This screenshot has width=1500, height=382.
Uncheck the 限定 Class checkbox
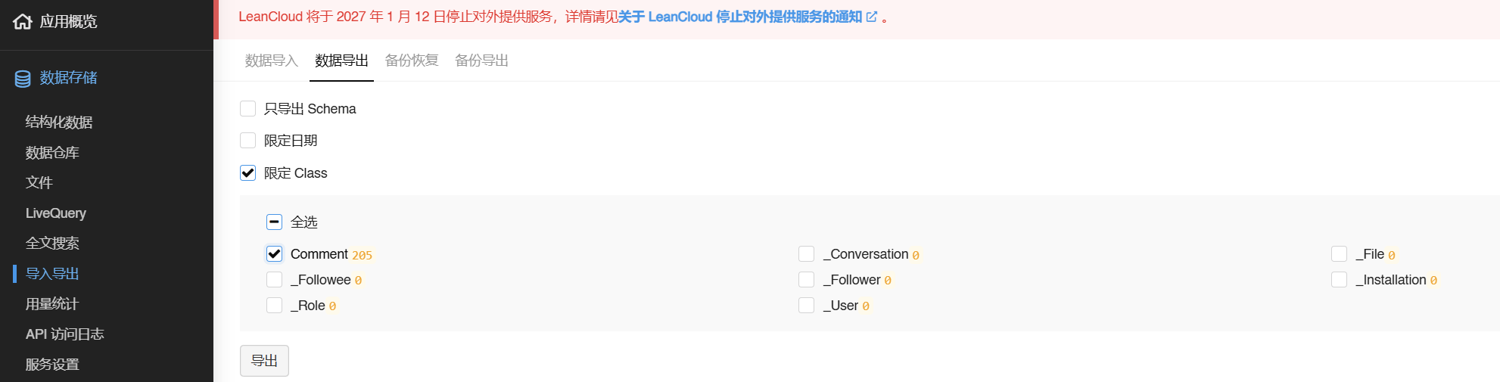247,173
